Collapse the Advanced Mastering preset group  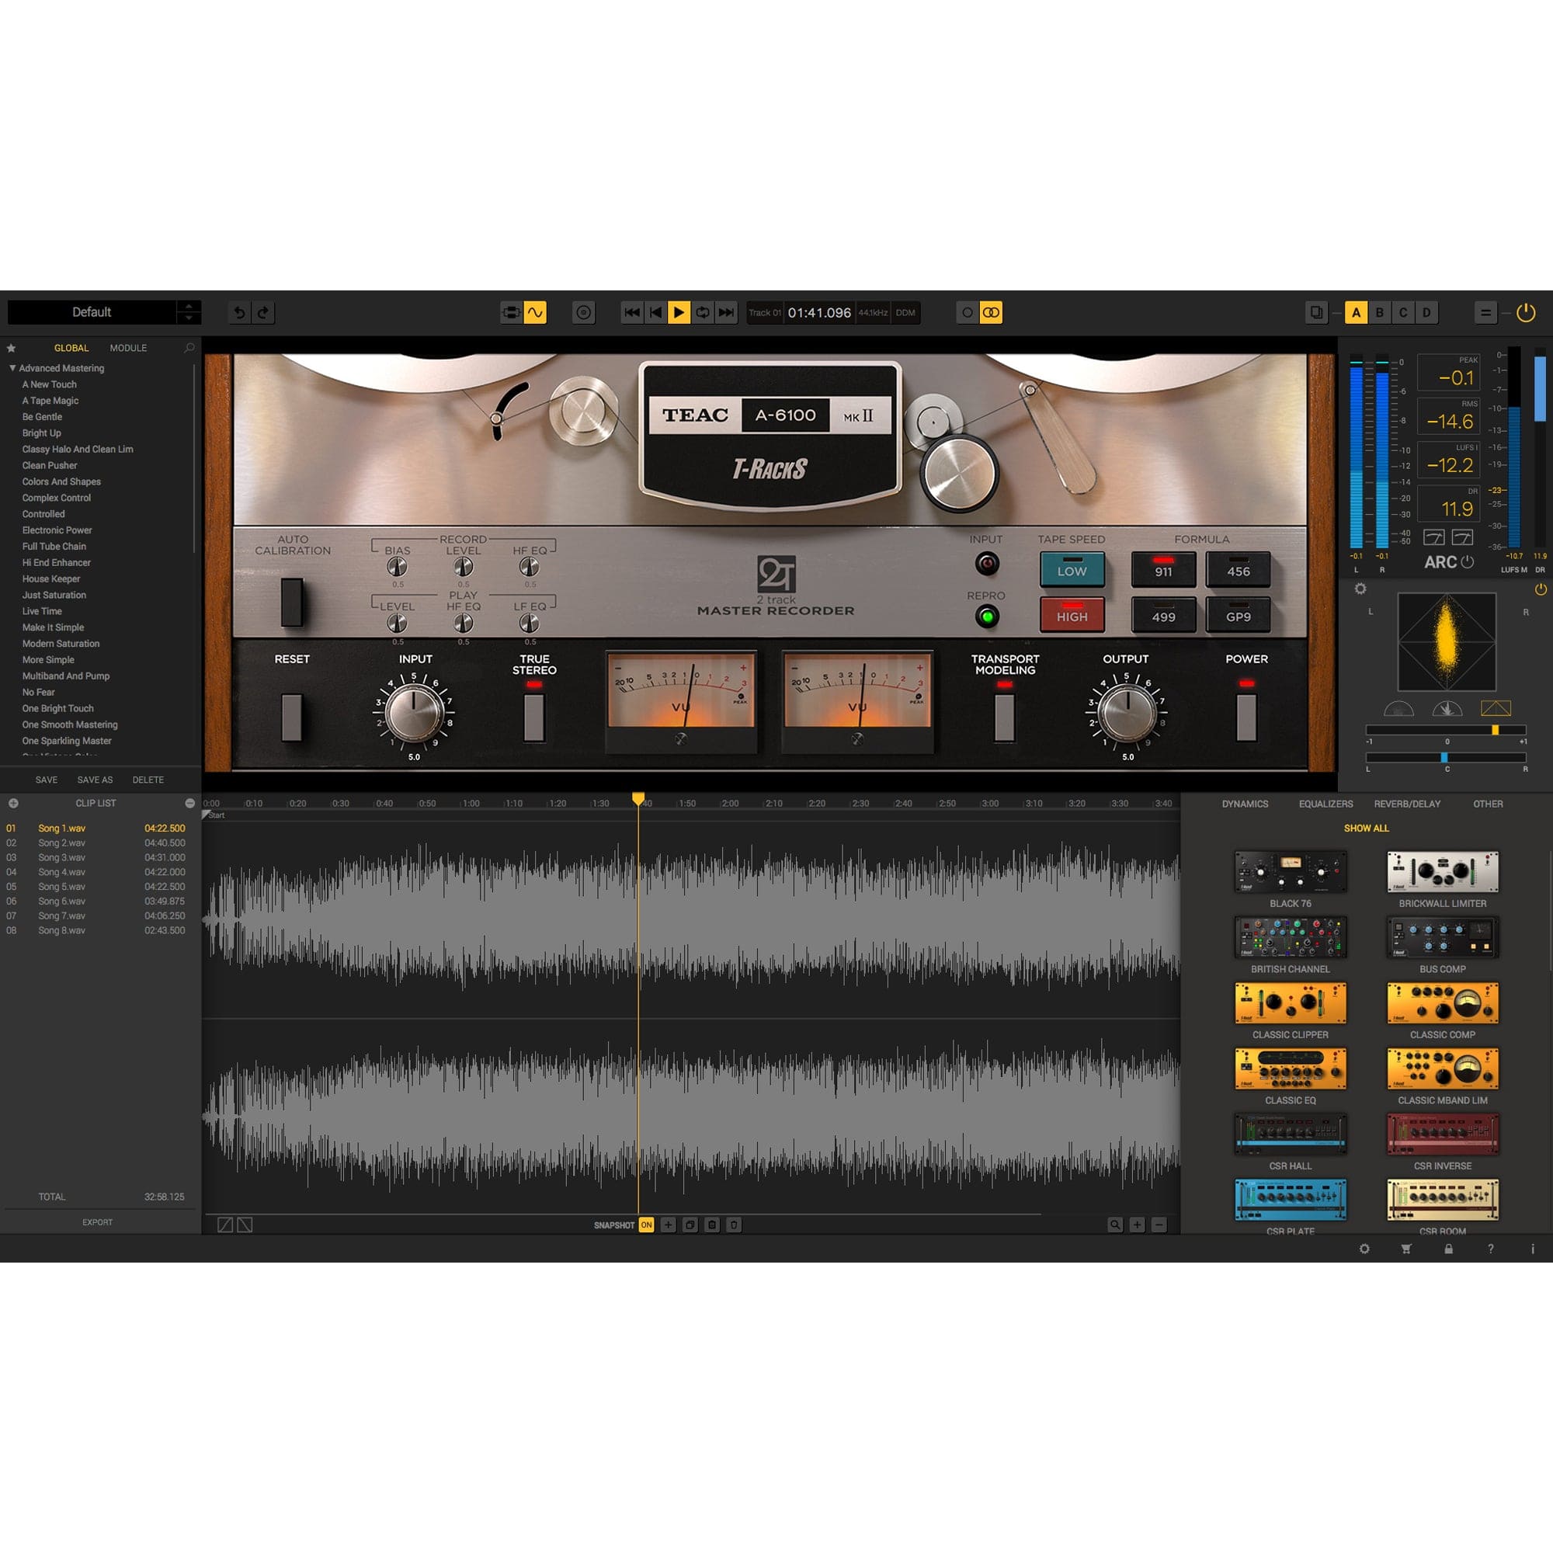(12, 368)
